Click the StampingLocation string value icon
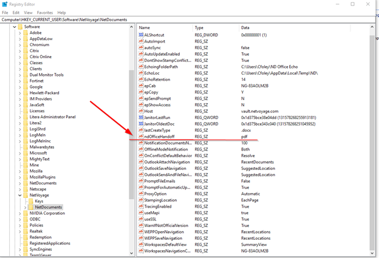Viewport: 379px width, 258px height. [x=141, y=200]
